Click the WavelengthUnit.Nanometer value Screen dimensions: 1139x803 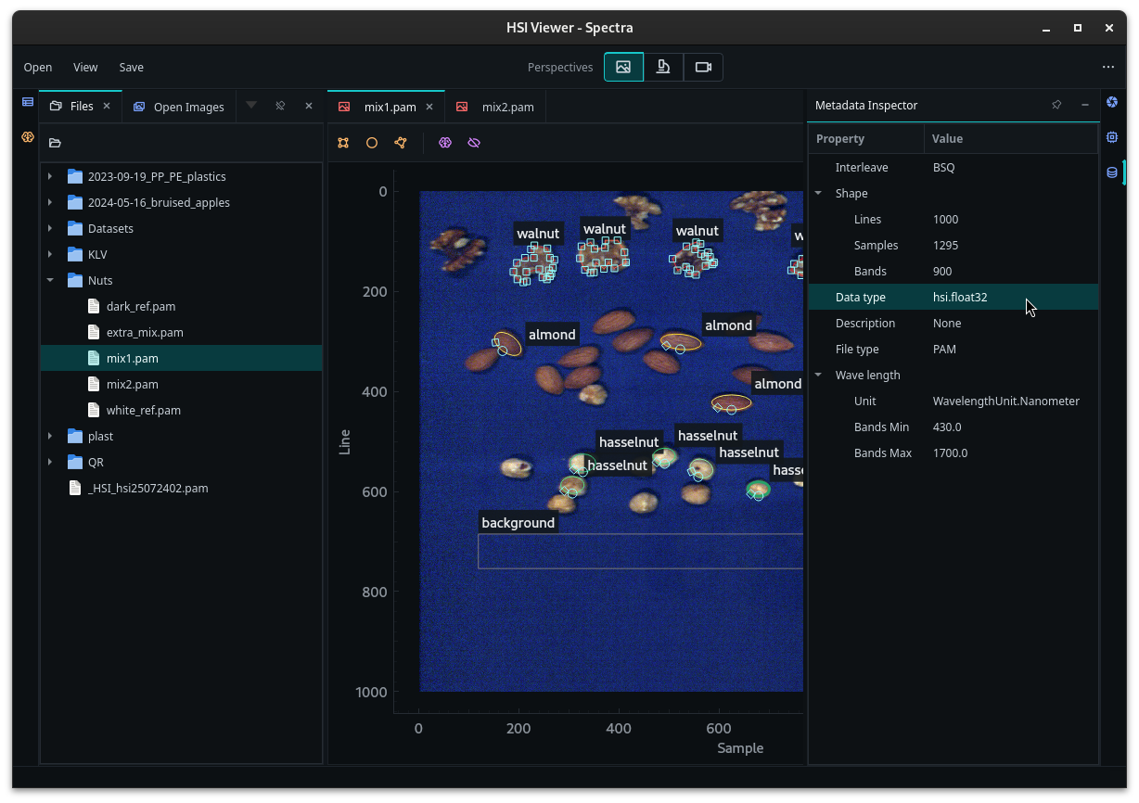click(1006, 401)
